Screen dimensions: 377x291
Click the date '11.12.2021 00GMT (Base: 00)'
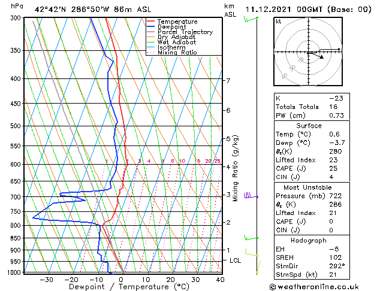click(x=308, y=10)
